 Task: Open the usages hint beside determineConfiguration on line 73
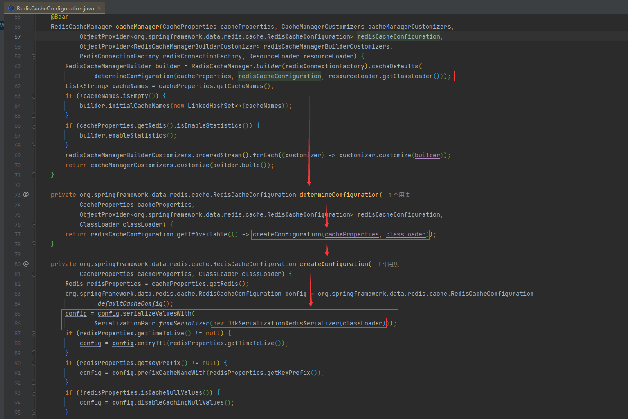tap(399, 195)
